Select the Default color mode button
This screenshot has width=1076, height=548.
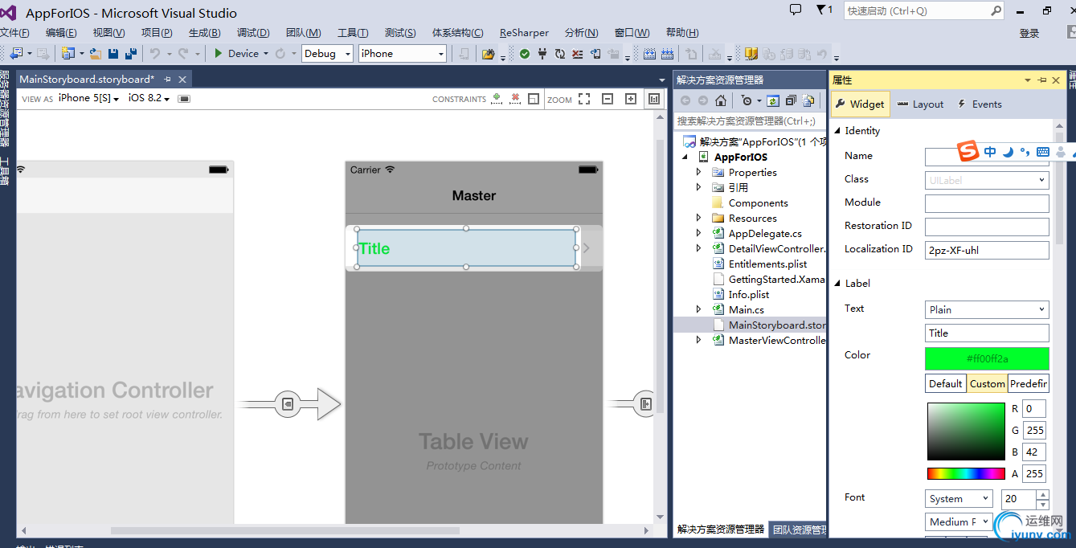pos(946,383)
